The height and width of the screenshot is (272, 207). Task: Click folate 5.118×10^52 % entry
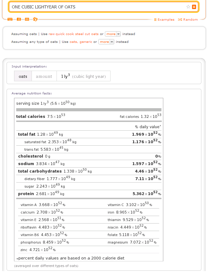coord(126,234)
